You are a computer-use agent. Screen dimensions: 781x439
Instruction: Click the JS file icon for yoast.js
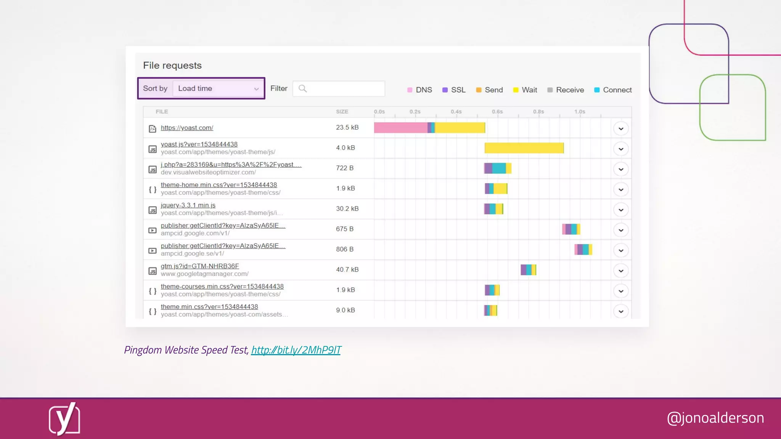pyautogui.click(x=153, y=149)
